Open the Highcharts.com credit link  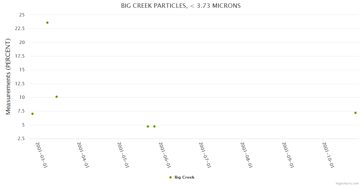tap(347, 183)
